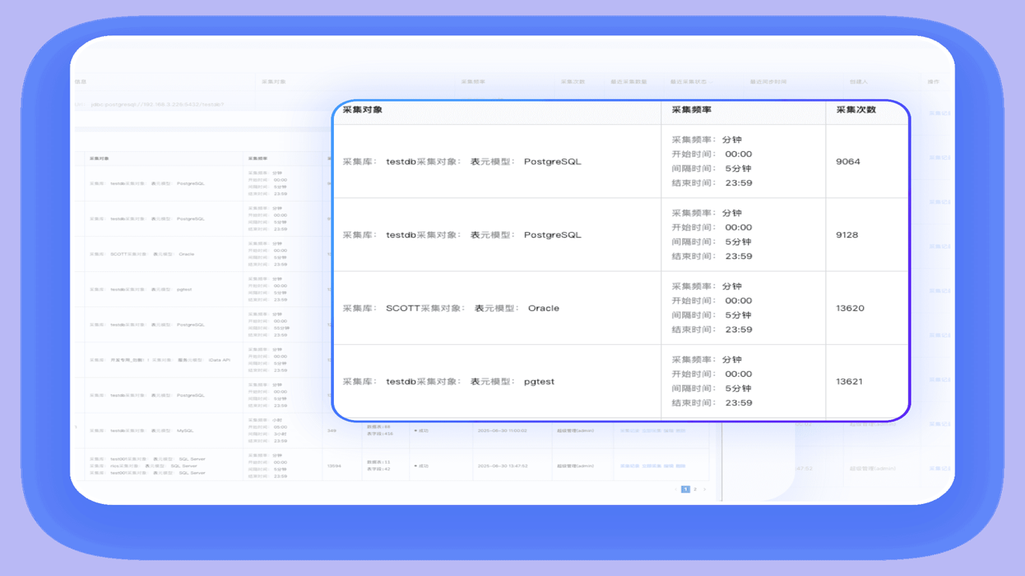Click the 成功 status in the MySQL row

click(421, 430)
